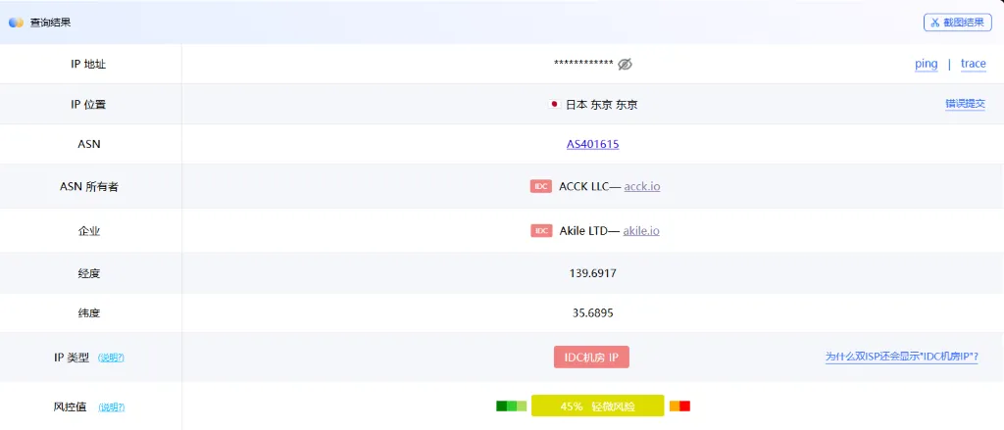The image size is (1004, 430).
Task: Open 说明 help next to IP 类型
Action: click(111, 358)
